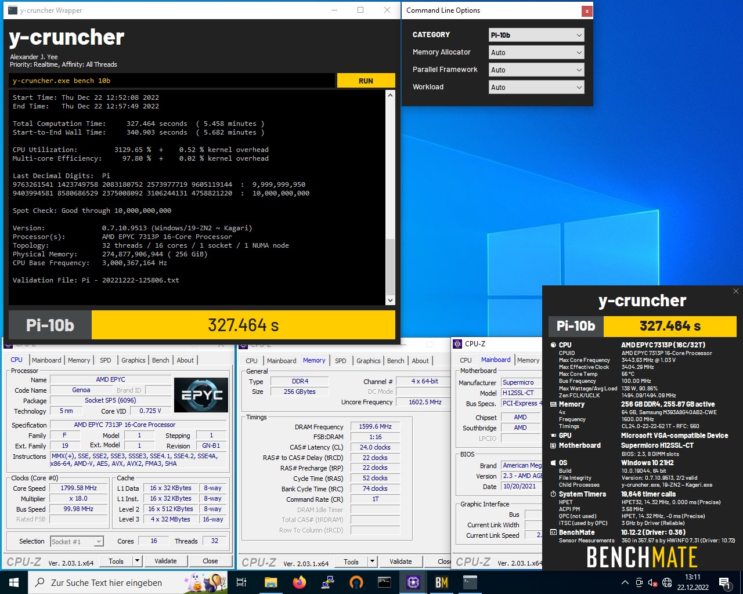Viewport: 743px width, 594px height.
Task: Click the Memory icon in BenchMate panel
Action: [553, 404]
